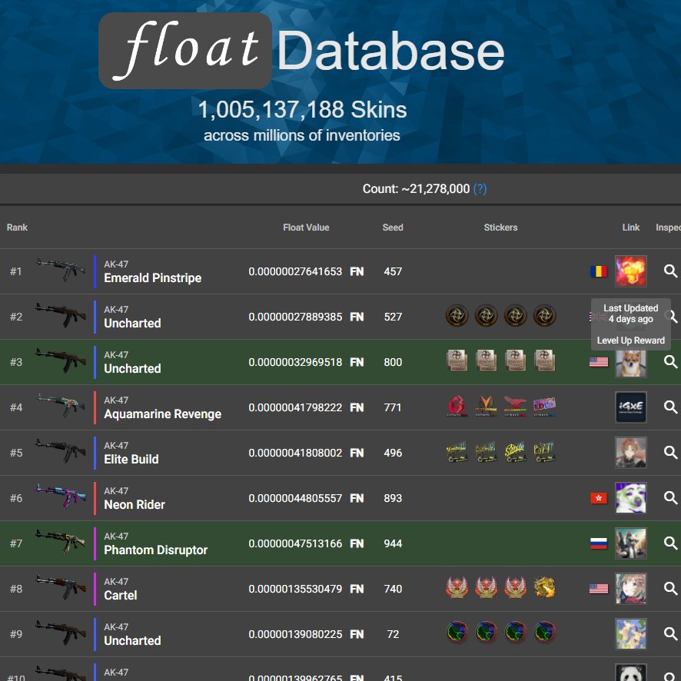
Task: Select the Phantom Disruptor skin name
Action: tap(155, 550)
